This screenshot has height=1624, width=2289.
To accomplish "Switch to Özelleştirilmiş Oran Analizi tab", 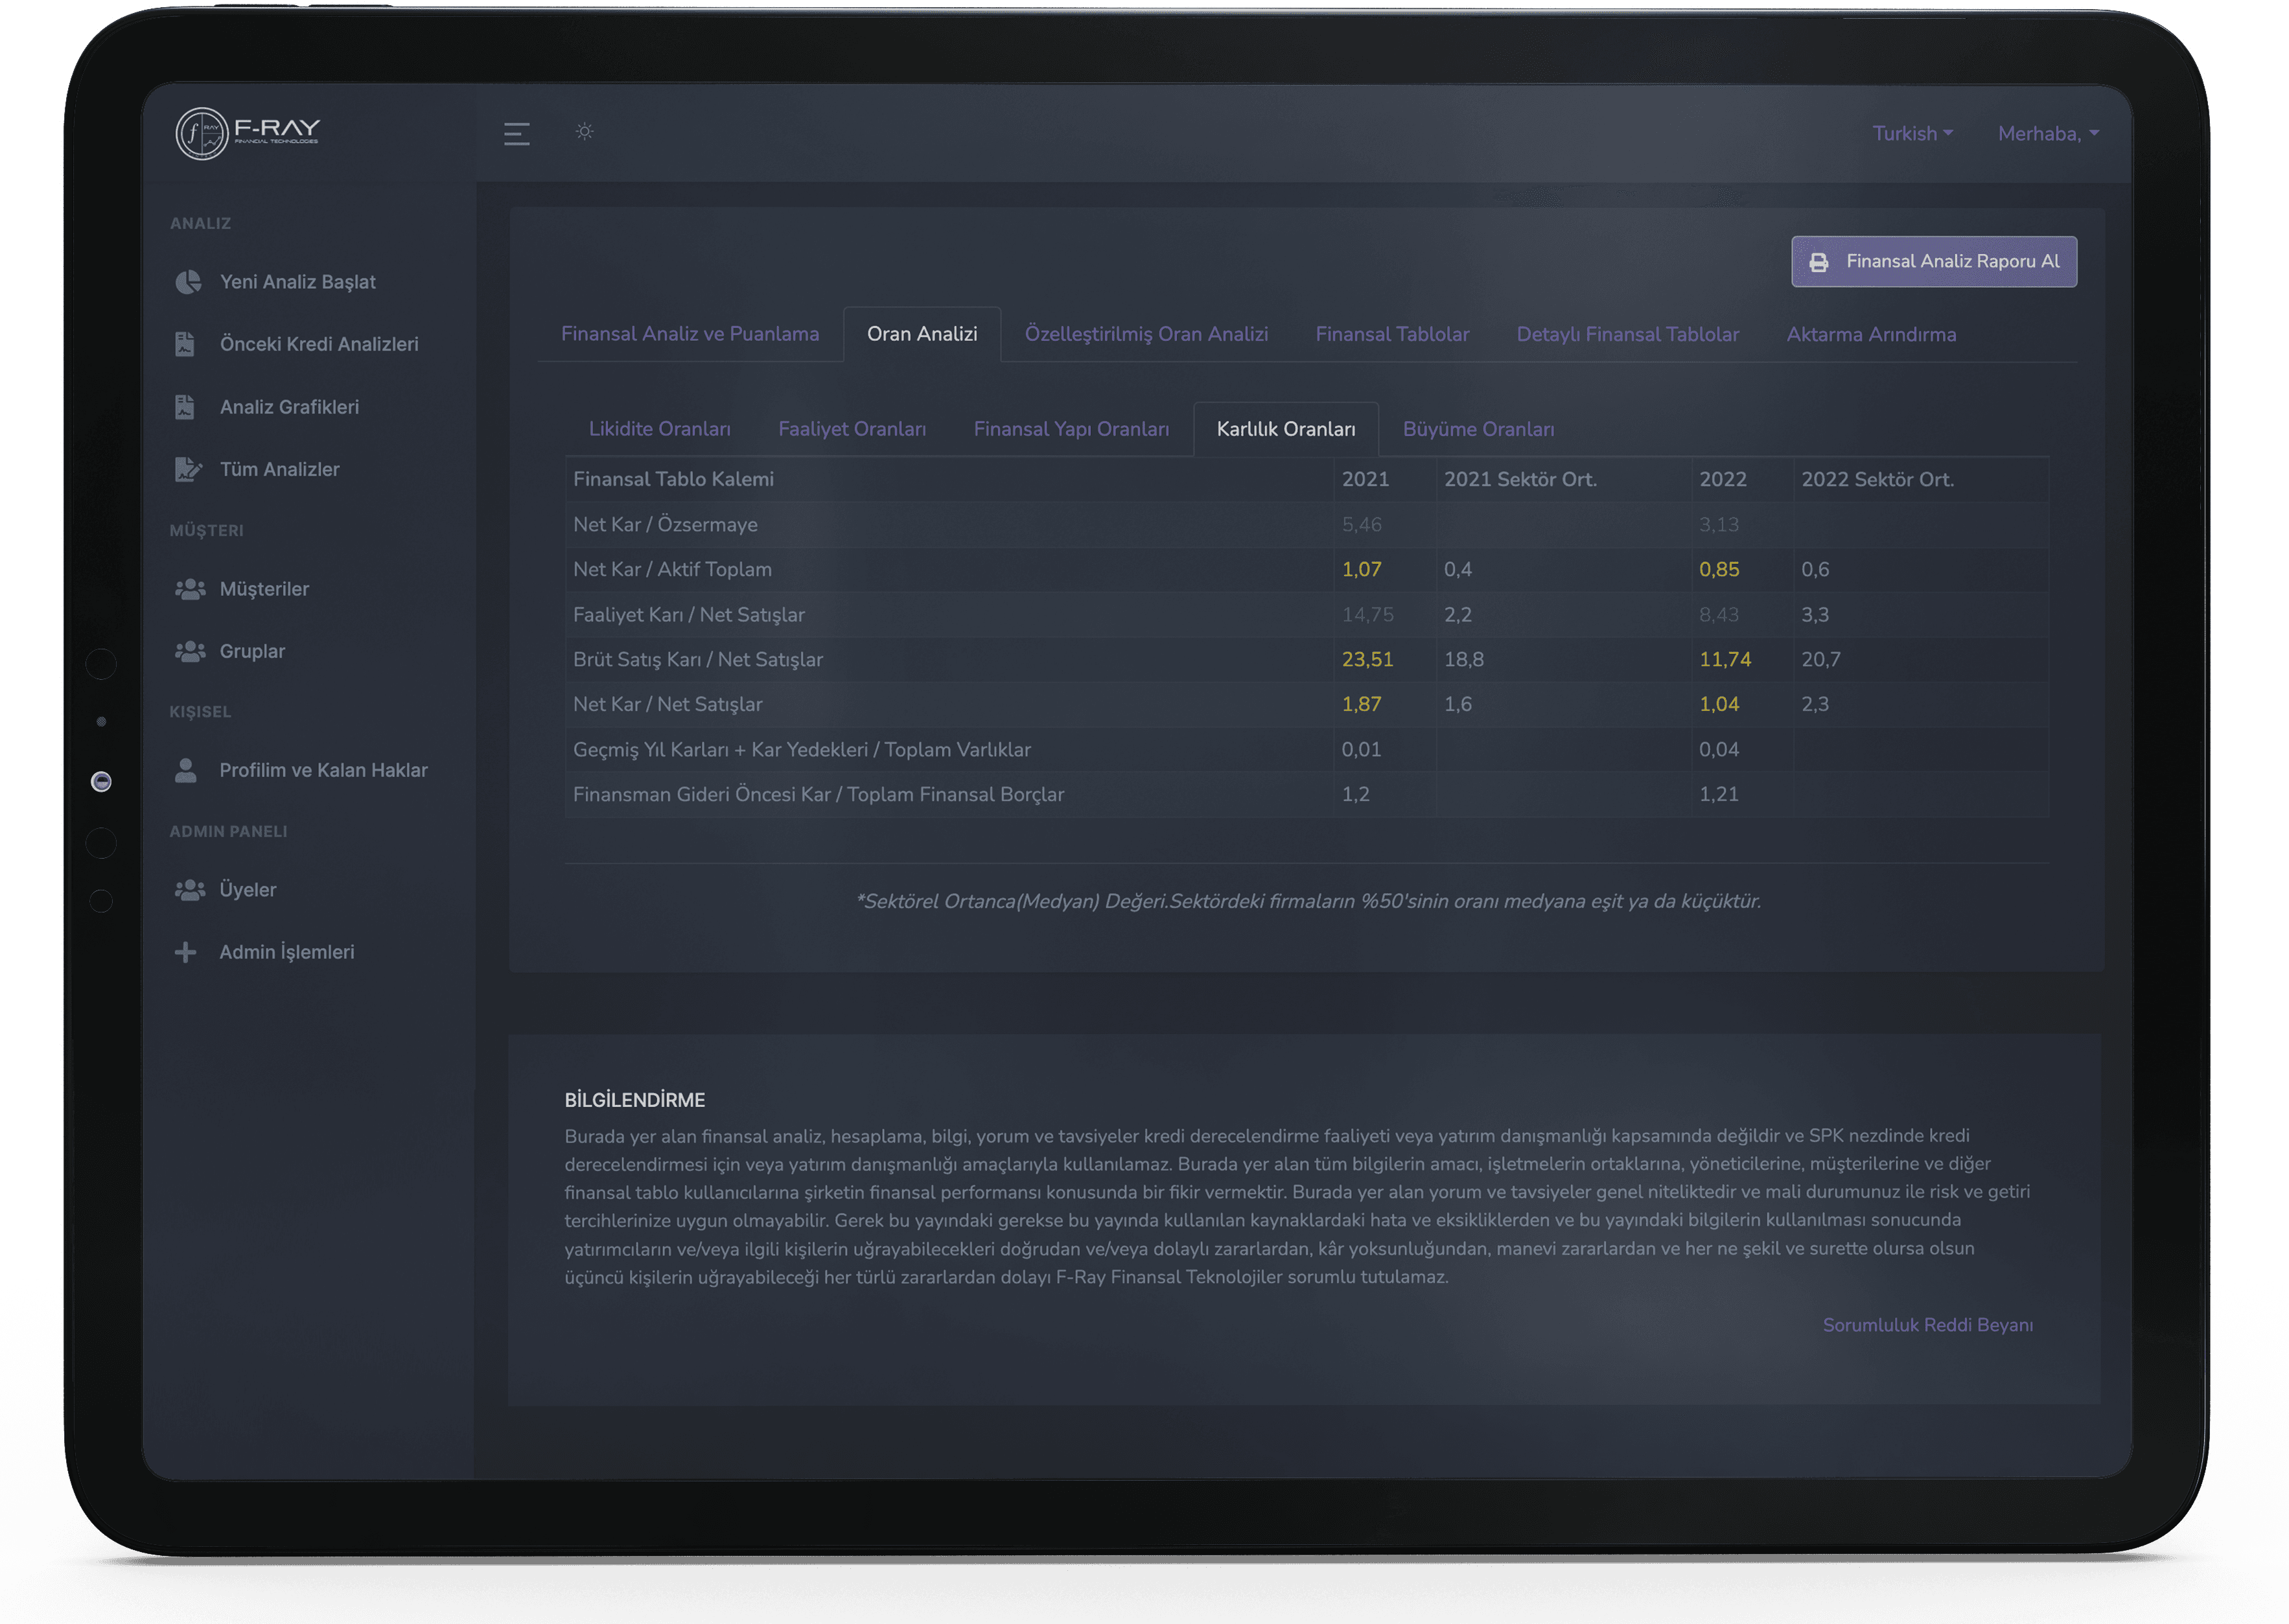I will tap(1146, 334).
